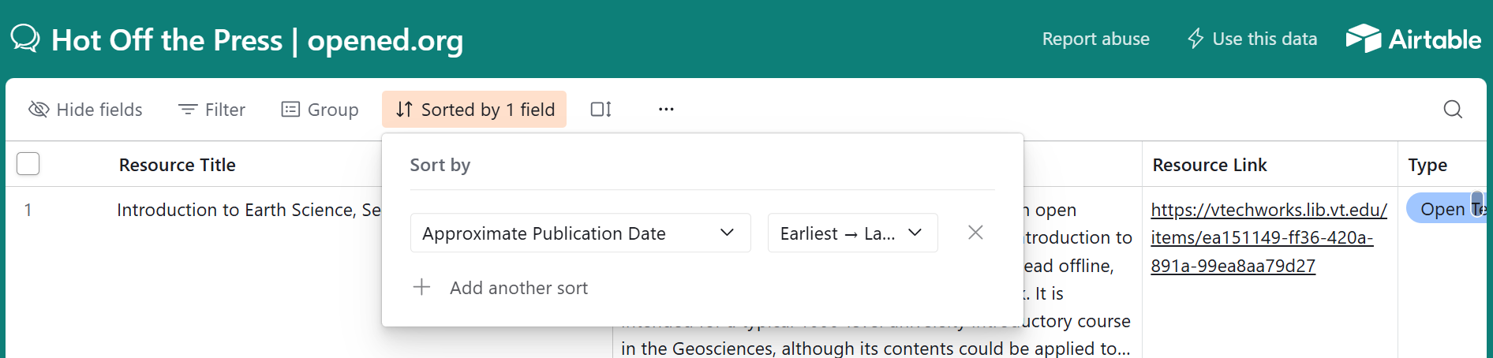Screen dimensions: 1493x358
Task: Open Hide fields visibility menu
Action: click(85, 110)
